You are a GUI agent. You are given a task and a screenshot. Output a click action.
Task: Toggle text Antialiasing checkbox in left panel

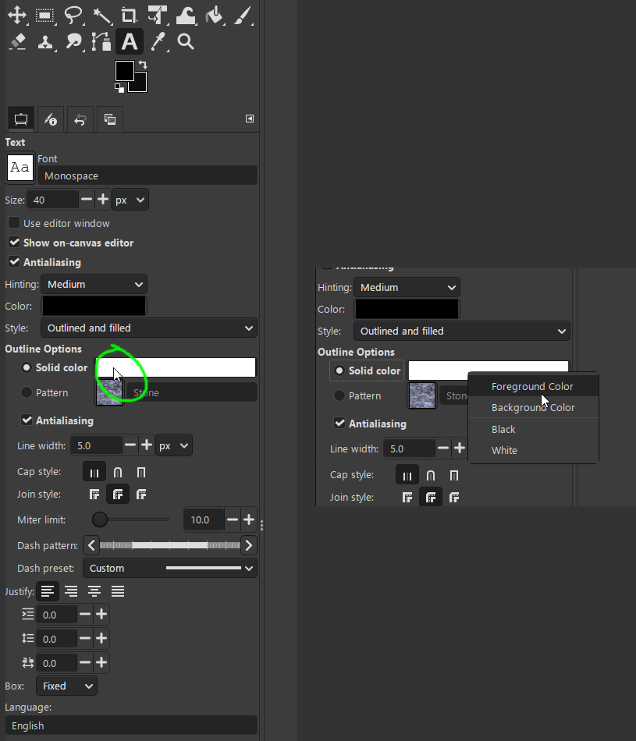click(14, 262)
